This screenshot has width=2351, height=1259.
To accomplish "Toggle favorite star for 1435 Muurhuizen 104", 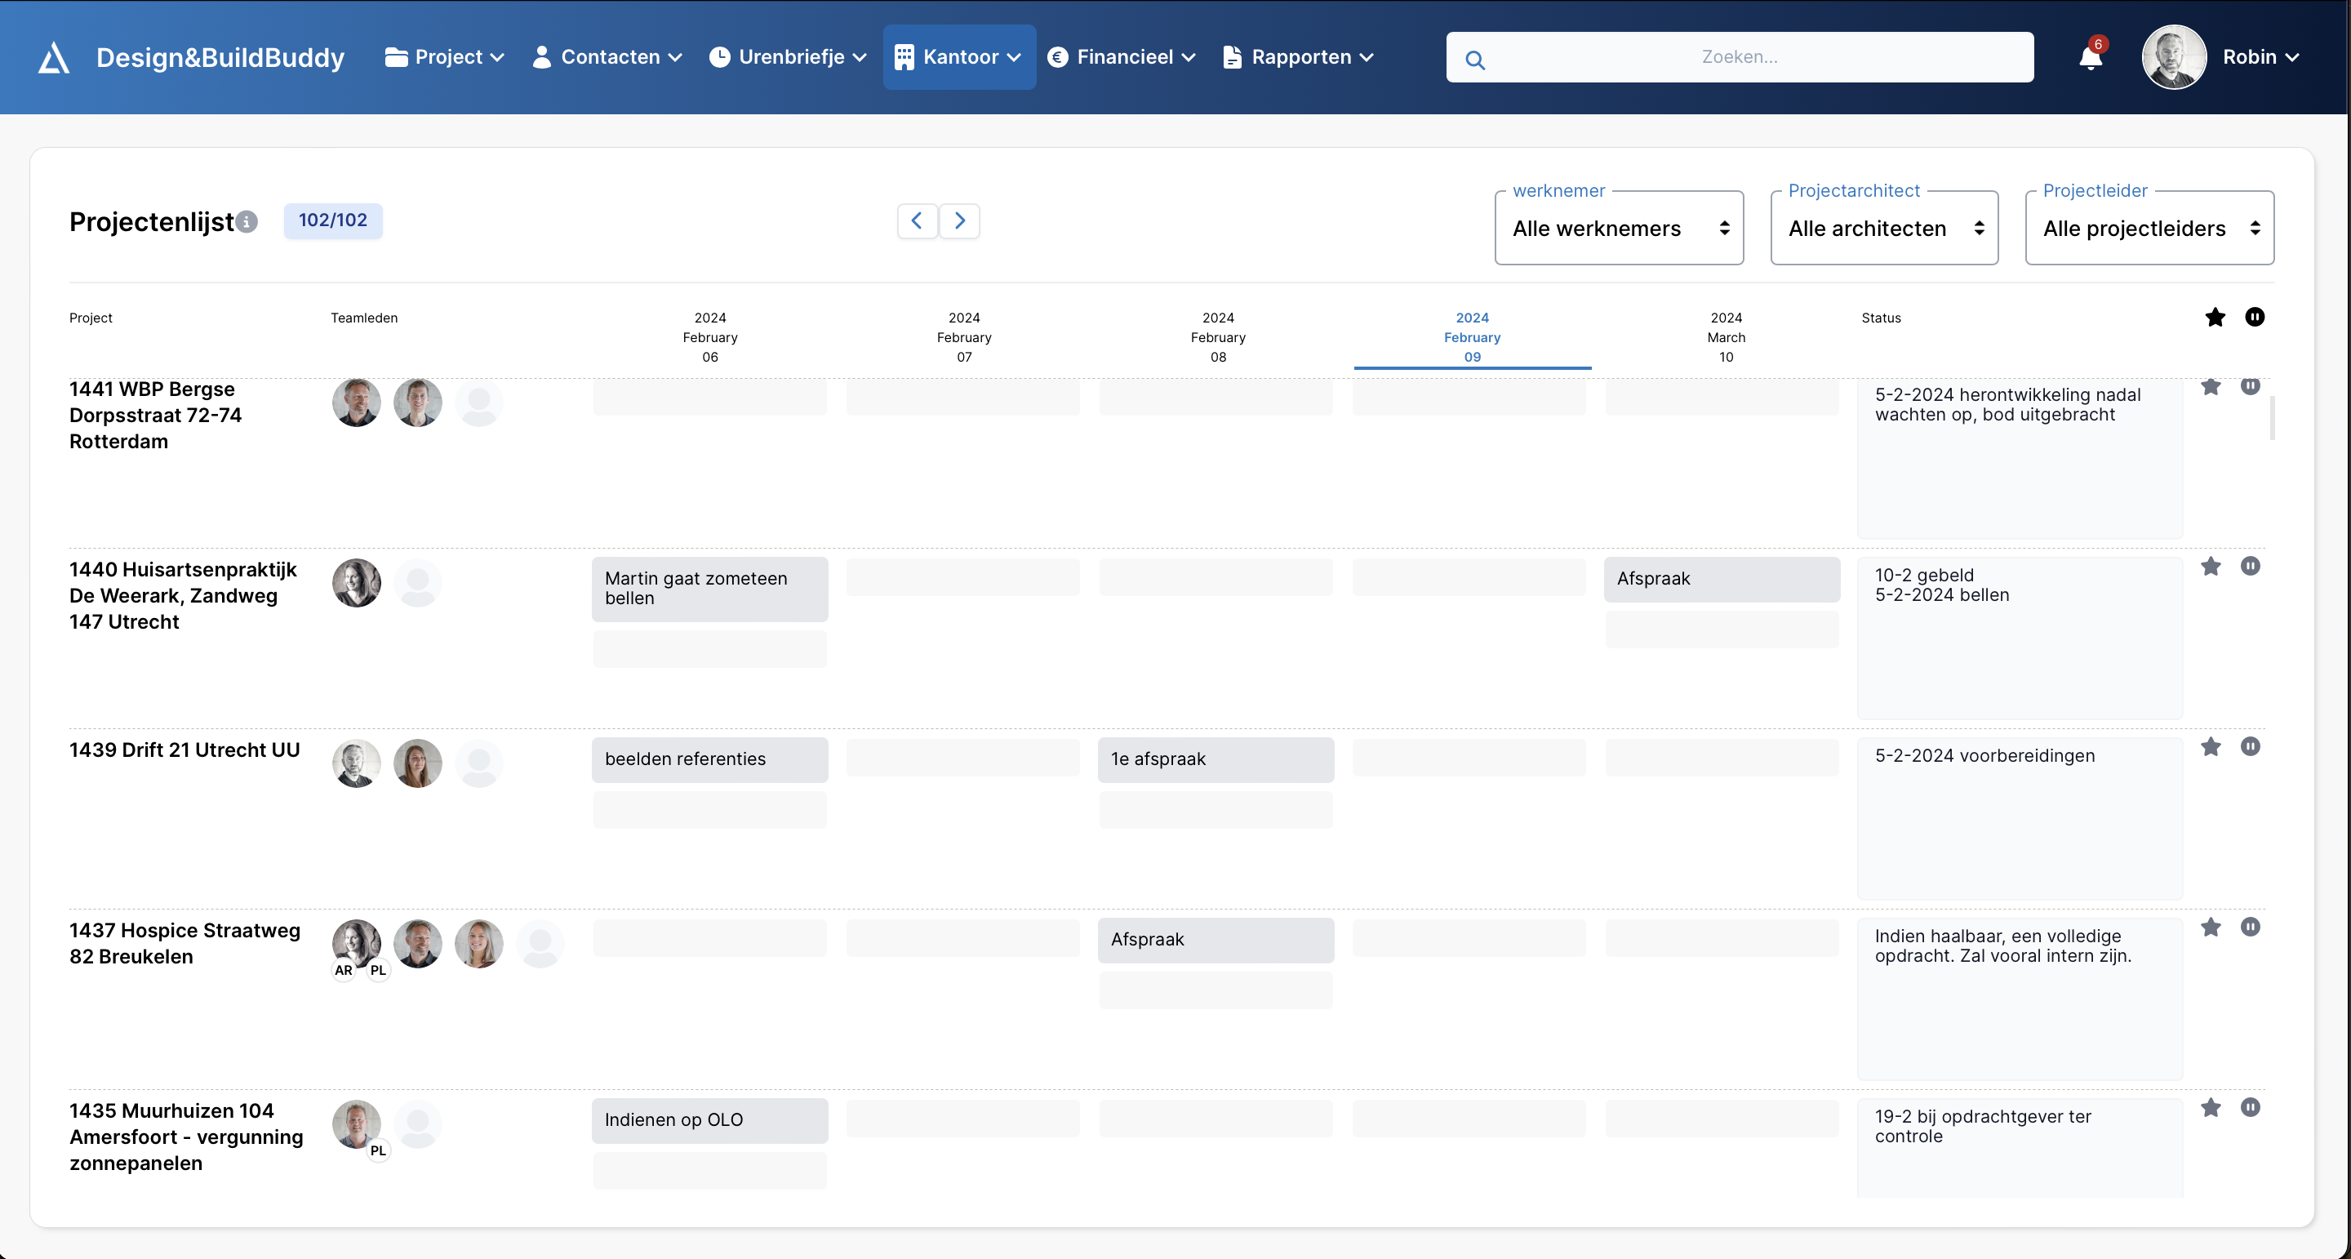I will tap(2211, 1107).
